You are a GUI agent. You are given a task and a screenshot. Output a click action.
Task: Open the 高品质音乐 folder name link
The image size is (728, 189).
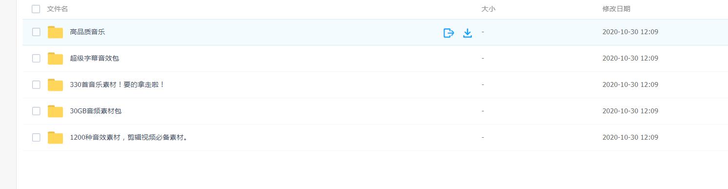point(87,32)
